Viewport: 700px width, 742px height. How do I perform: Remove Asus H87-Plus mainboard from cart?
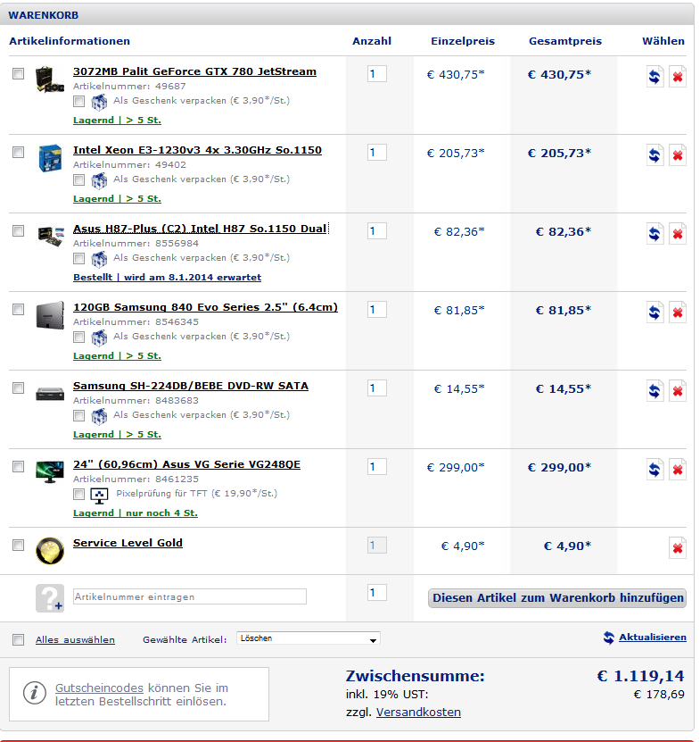(x=678, y=233)
